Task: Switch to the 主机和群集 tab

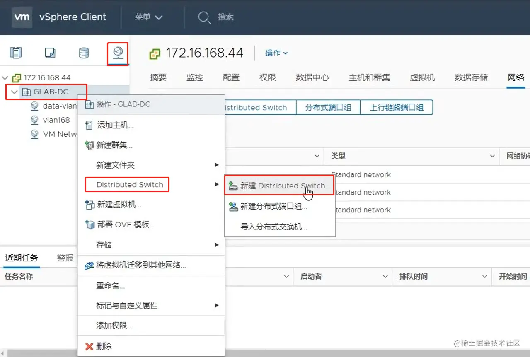Action: pyautogui.click(x=369, y=77)
